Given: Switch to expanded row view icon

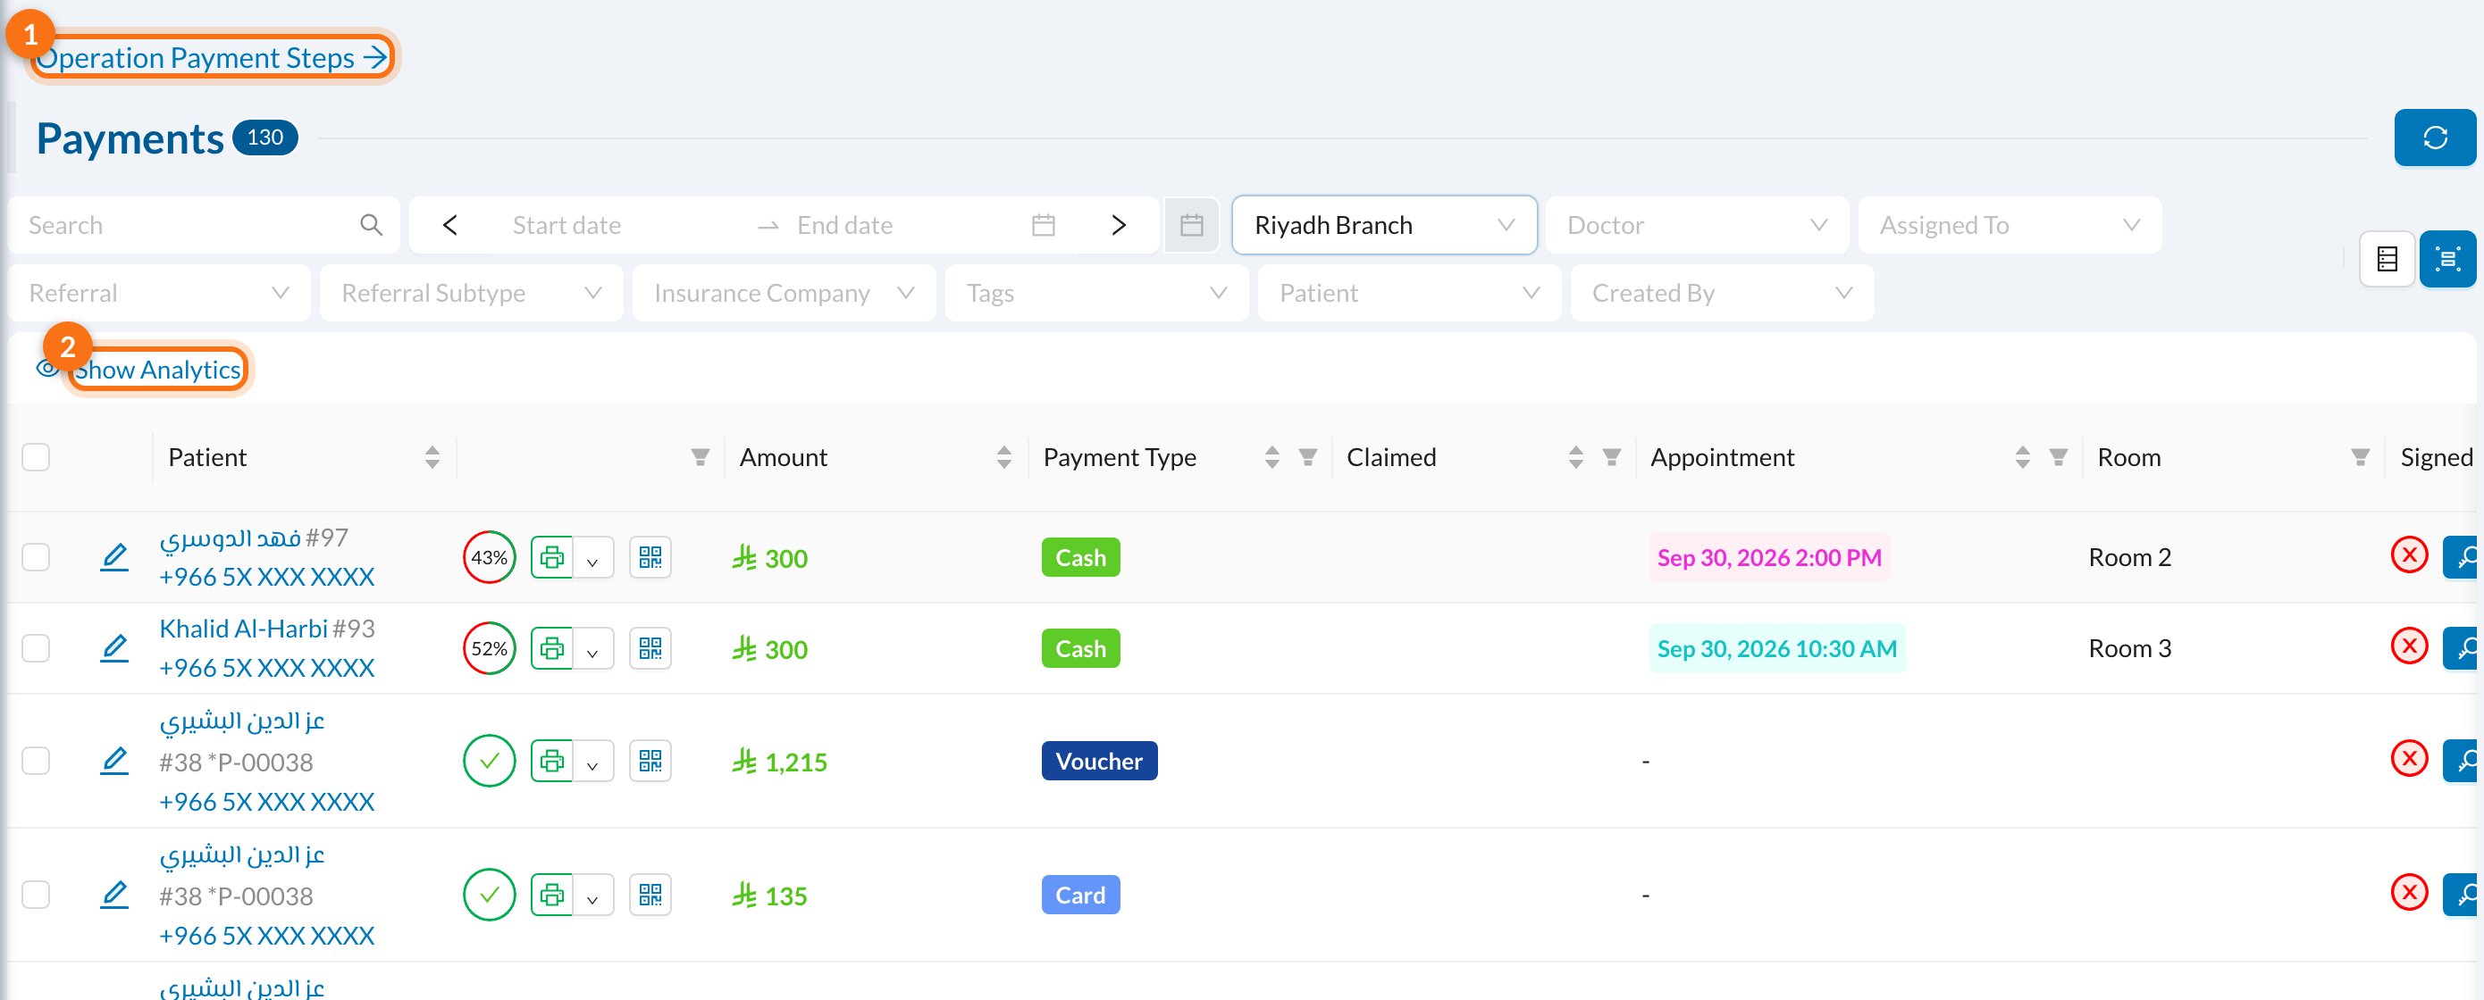Looking at the screenshot, I should click(x=2447, y=259).
